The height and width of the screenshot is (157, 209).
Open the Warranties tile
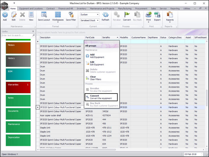pos(18,88)
